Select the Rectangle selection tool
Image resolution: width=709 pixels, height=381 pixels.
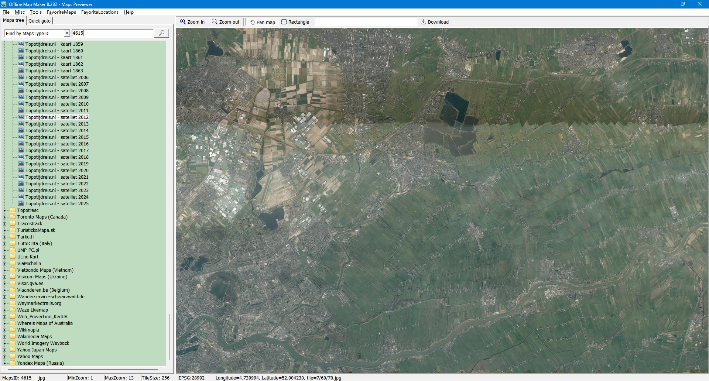click(295, 22)
